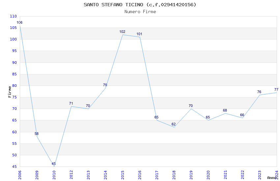Image resolution: width=280 pixels, height=181 pixels.
Task: Click the data label 65 for 2017
Action: 156,117
